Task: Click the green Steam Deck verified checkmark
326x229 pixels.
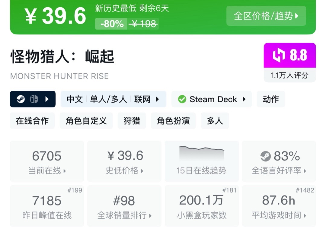Action: click(x=182, y=99)
